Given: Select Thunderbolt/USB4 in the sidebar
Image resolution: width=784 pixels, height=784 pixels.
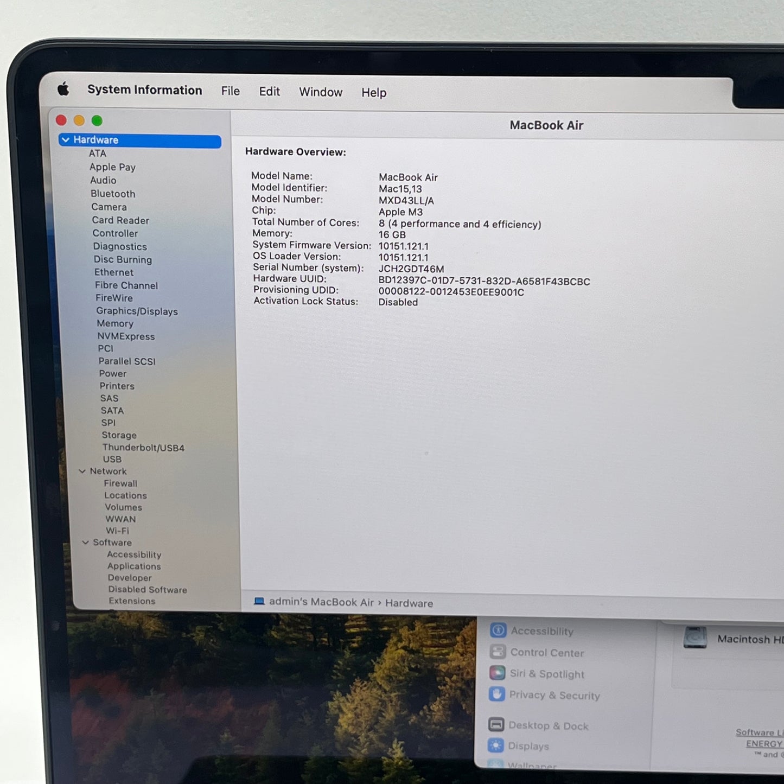Looking at the screenshot, I should tap(143, 448).
